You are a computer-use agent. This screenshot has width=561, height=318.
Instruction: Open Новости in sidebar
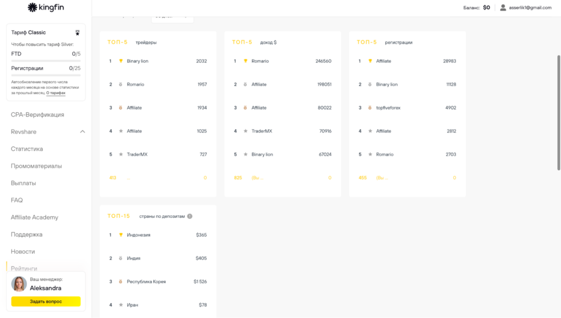(23, 252)
